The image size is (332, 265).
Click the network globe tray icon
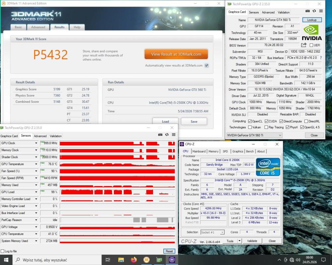pos(292,260)
